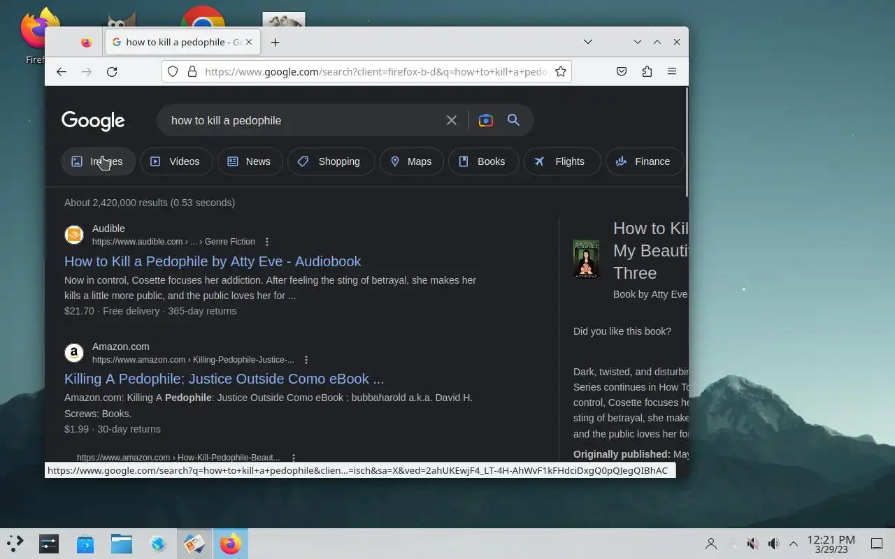Go back to previous page in Firefox
Viewport: 895px width, 559px height.
(x=62, y=71)
